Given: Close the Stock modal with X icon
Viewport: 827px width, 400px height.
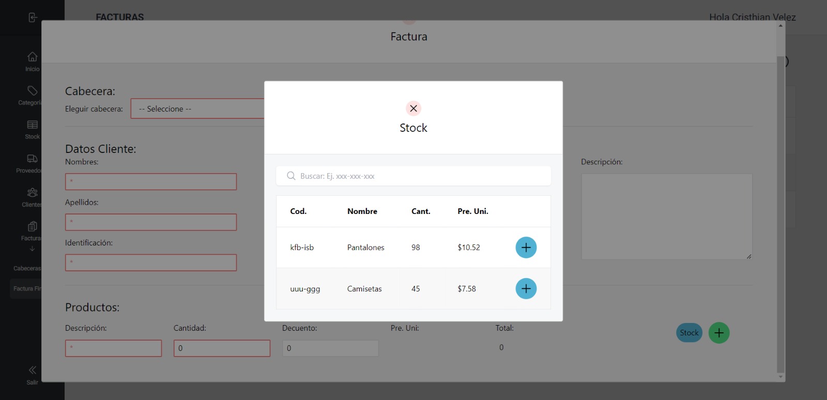Looking at the screenshot, I should click(413, 109).
